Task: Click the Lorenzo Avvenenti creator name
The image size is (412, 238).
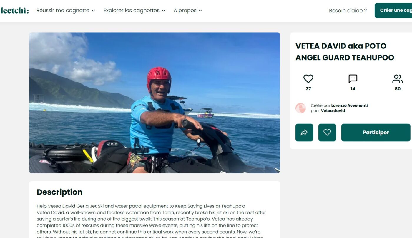Action: click(x=349, y=105)
